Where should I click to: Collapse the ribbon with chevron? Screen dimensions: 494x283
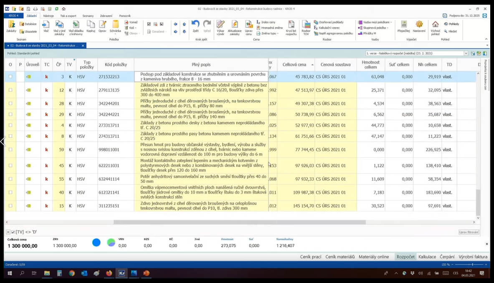pos(486,39)
